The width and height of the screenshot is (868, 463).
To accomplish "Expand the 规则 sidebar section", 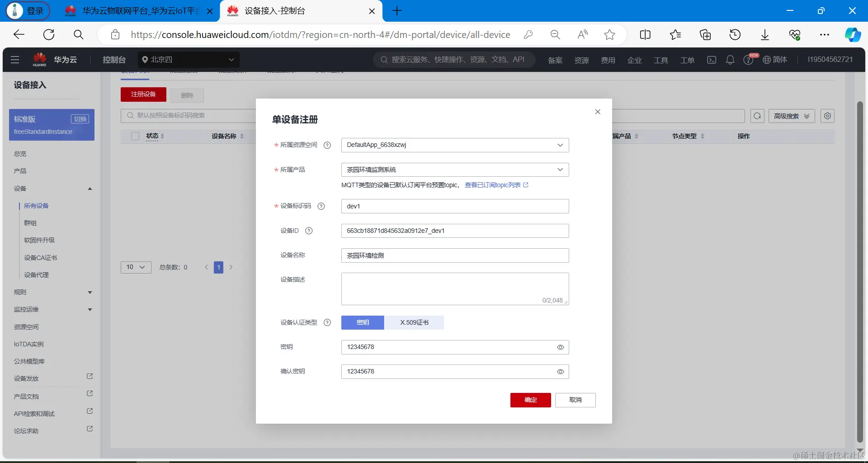I will pos(90,293).
